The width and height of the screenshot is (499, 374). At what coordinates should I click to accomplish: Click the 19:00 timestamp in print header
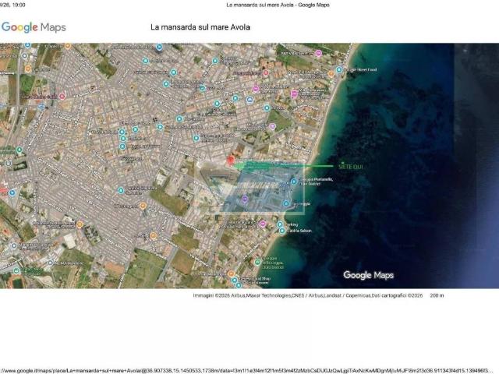click(19, 5)
